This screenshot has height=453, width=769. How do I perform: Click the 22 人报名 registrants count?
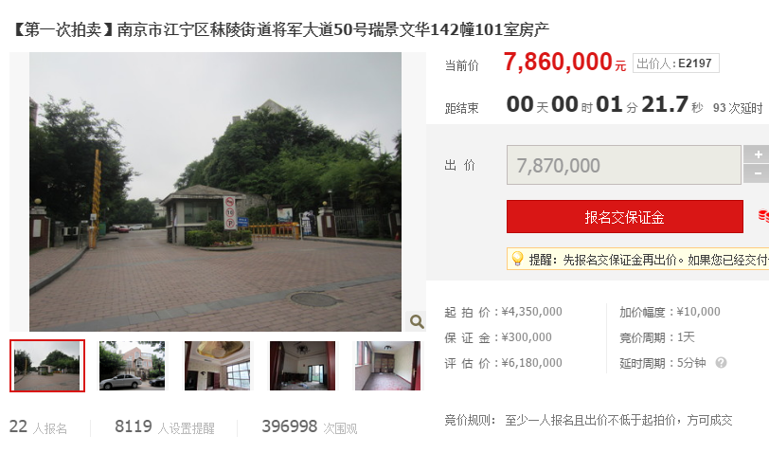pyautogui.click(x=38, y=427)
